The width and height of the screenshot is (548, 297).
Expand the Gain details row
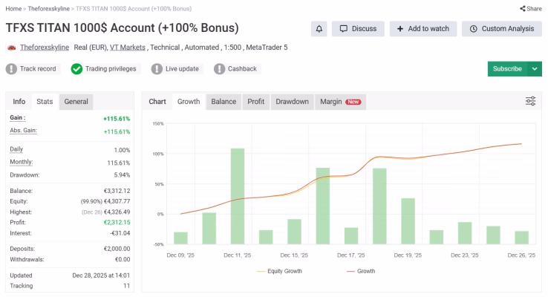click(17, 117)
